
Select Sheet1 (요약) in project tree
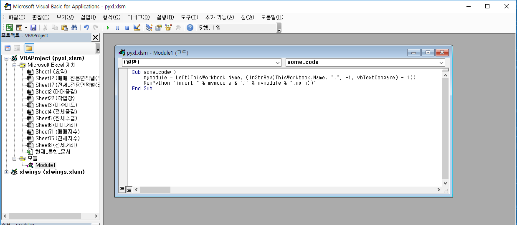coord(52,72)
